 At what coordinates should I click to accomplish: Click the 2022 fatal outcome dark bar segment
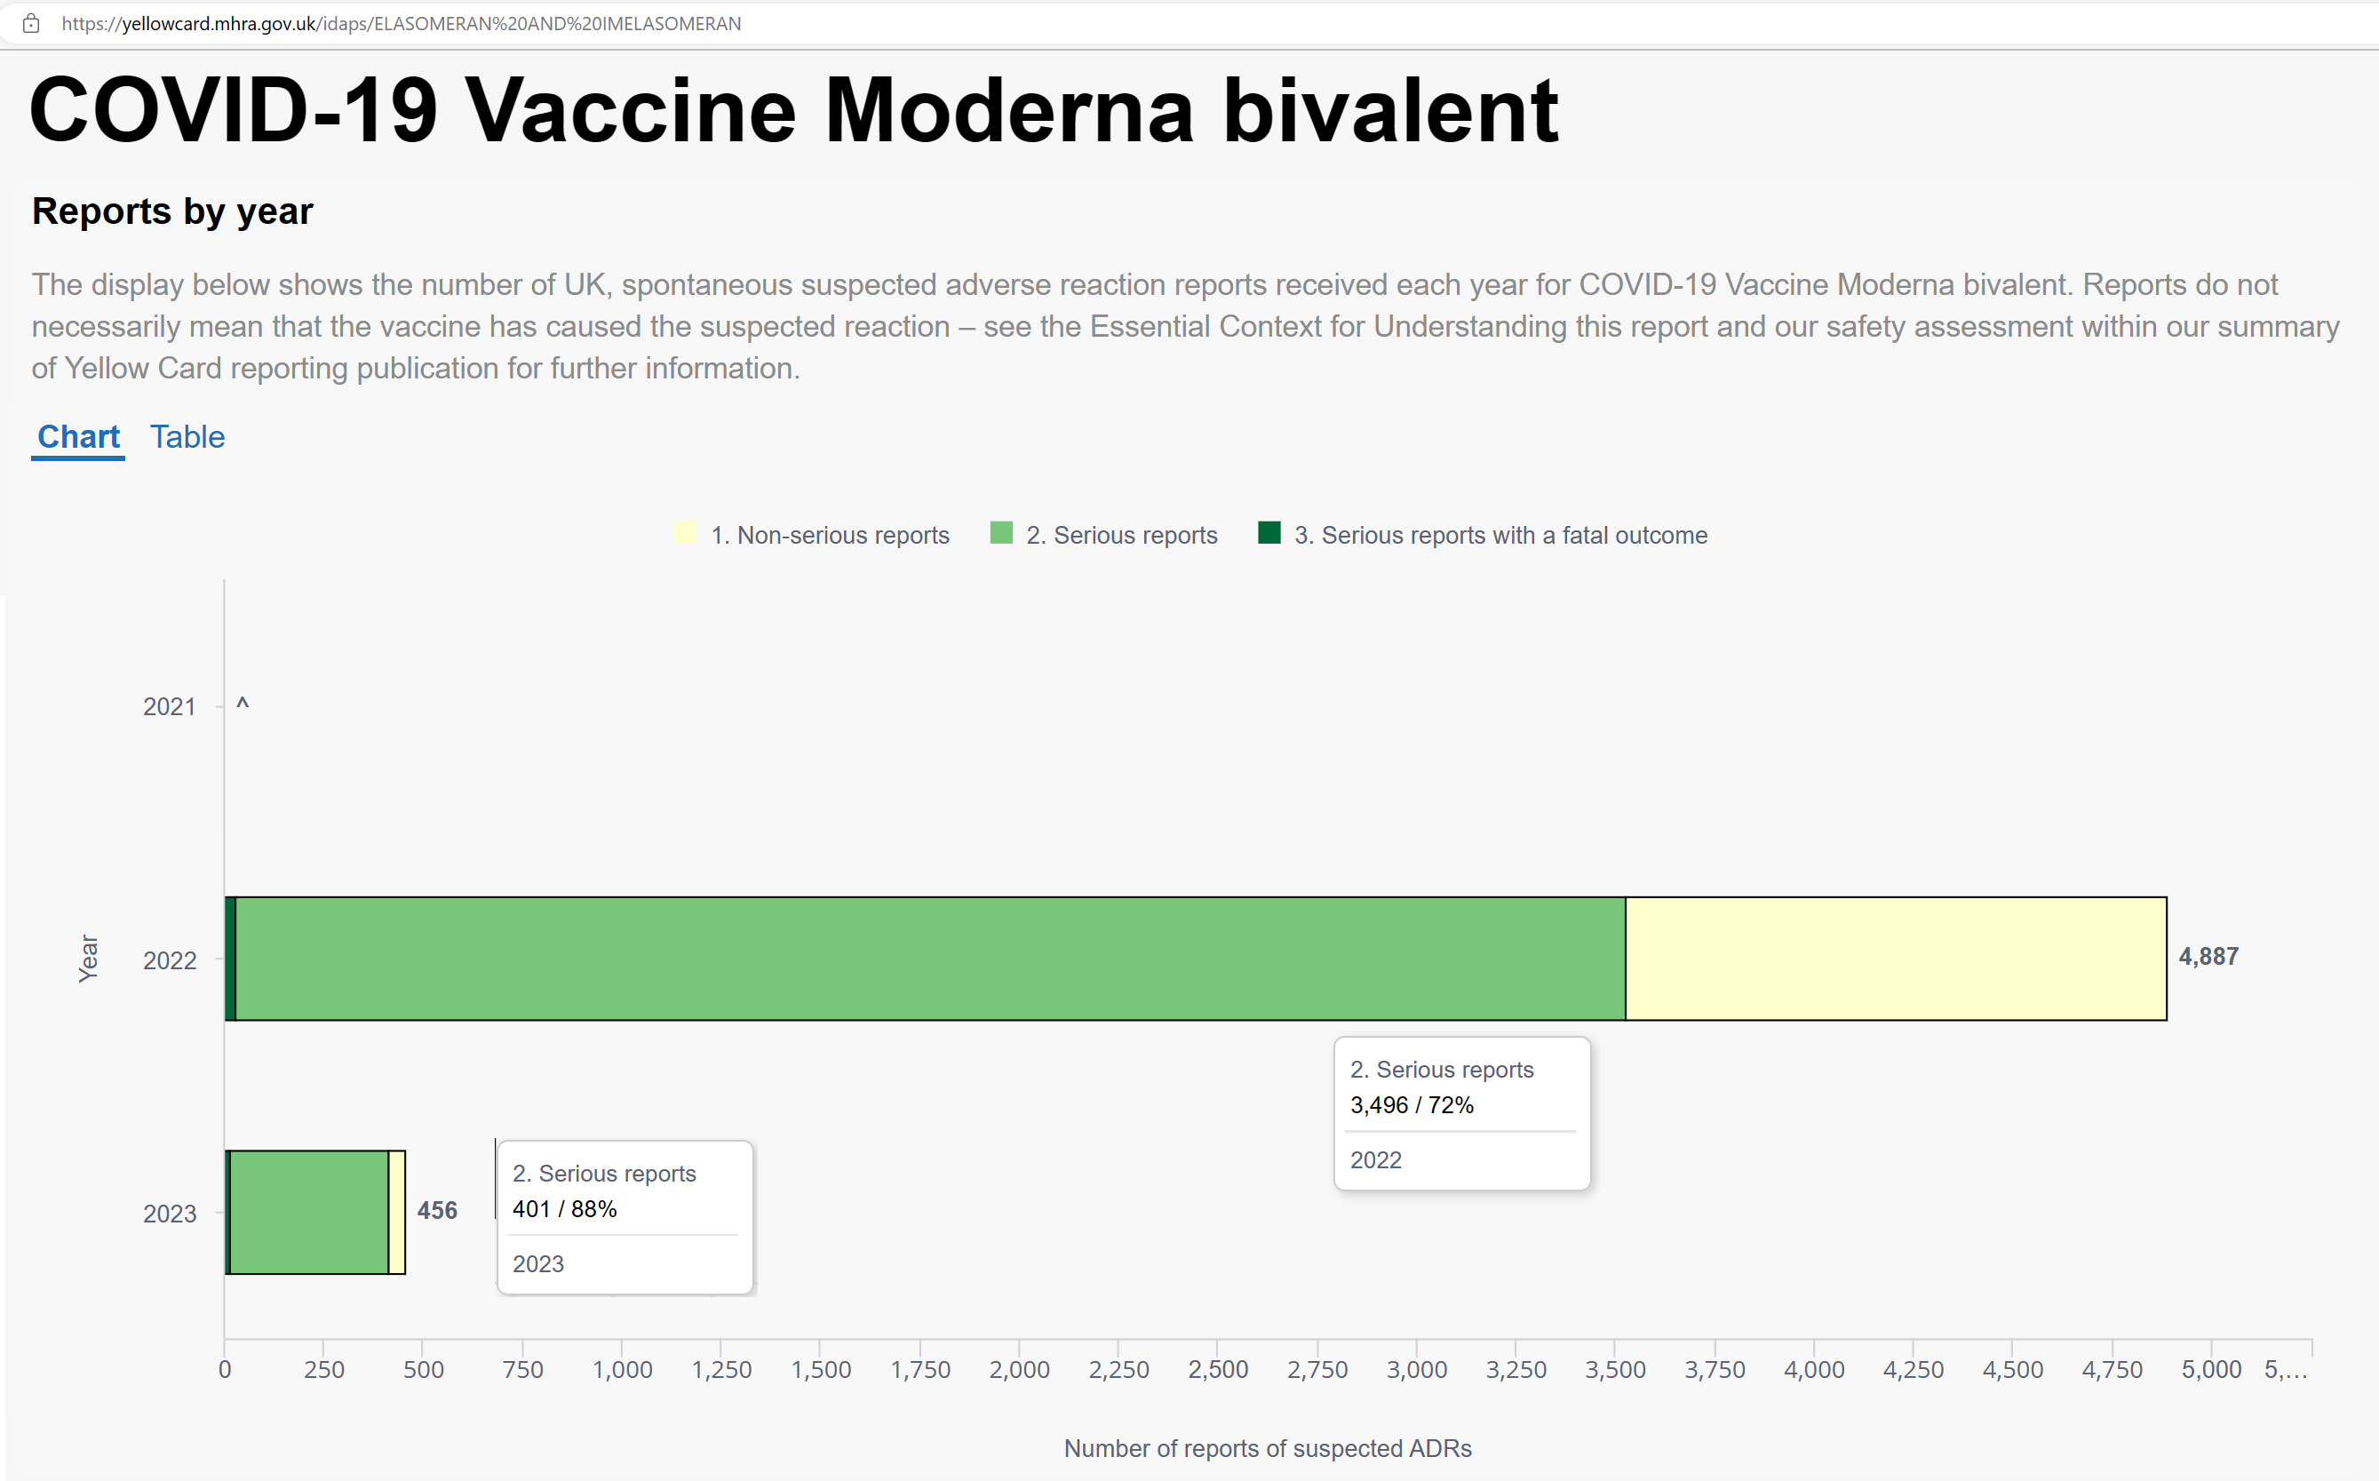[230, 959]
